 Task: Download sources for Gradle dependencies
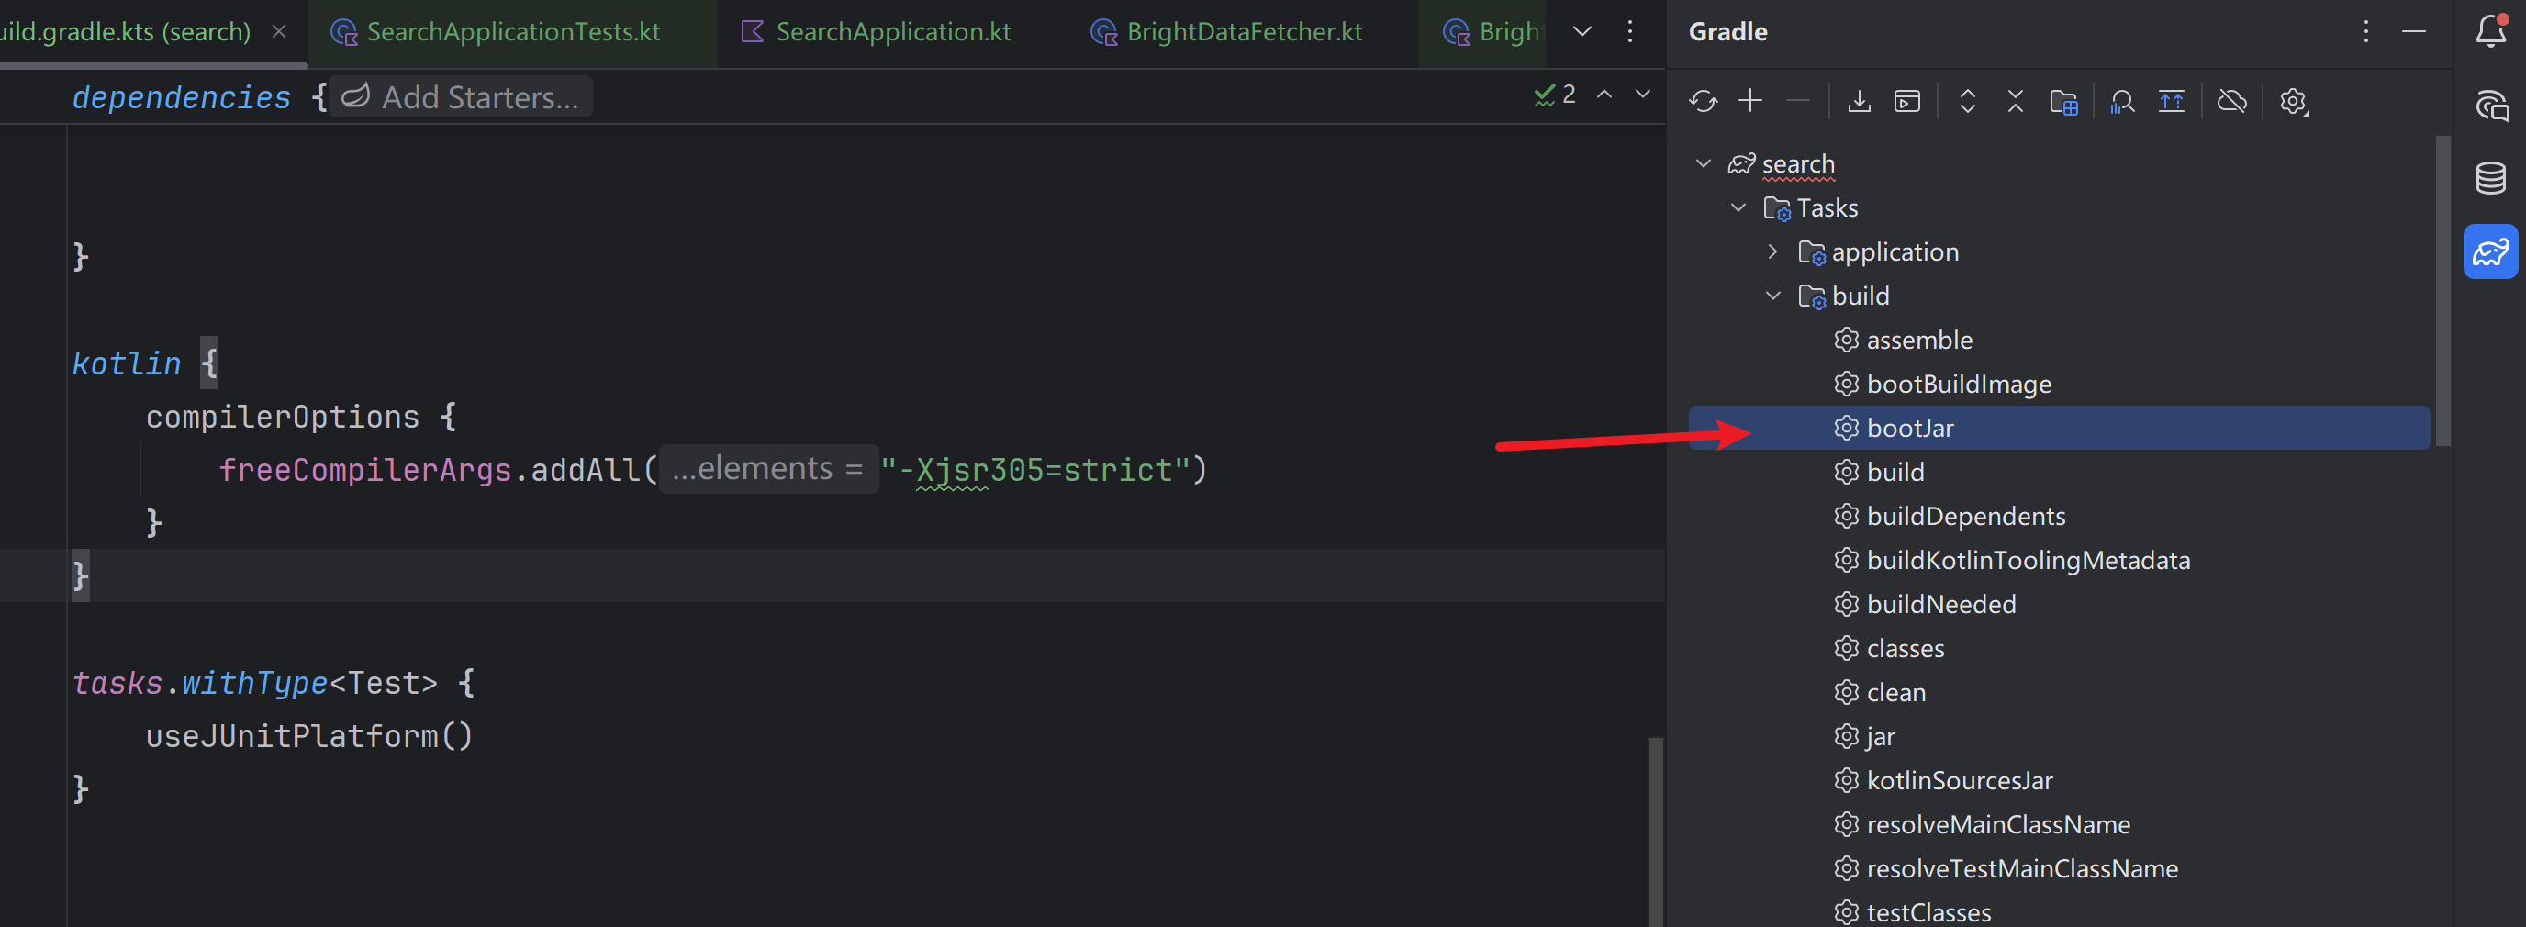pos(1860,100)
